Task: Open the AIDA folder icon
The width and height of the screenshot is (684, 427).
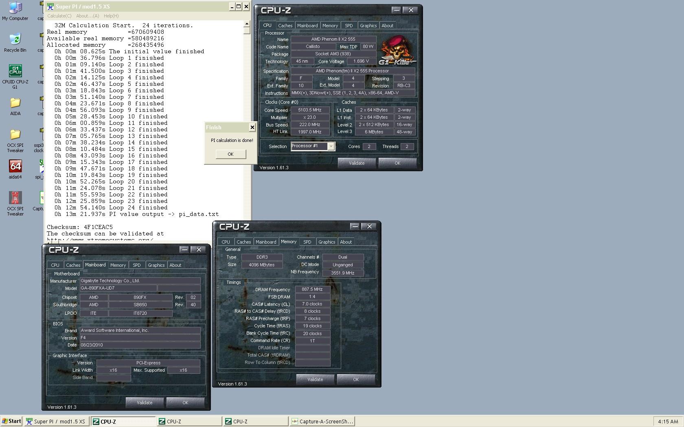Action: (15, 107)
